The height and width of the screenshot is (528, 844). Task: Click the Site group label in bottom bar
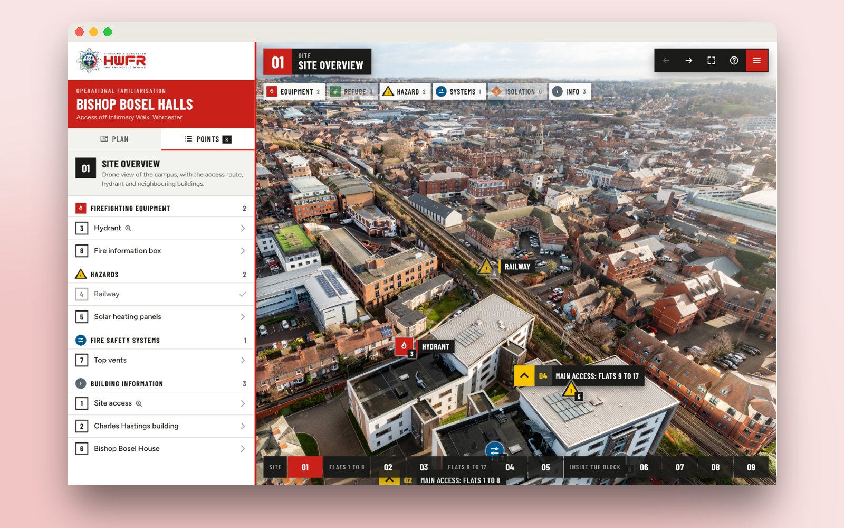click(275, 467)
